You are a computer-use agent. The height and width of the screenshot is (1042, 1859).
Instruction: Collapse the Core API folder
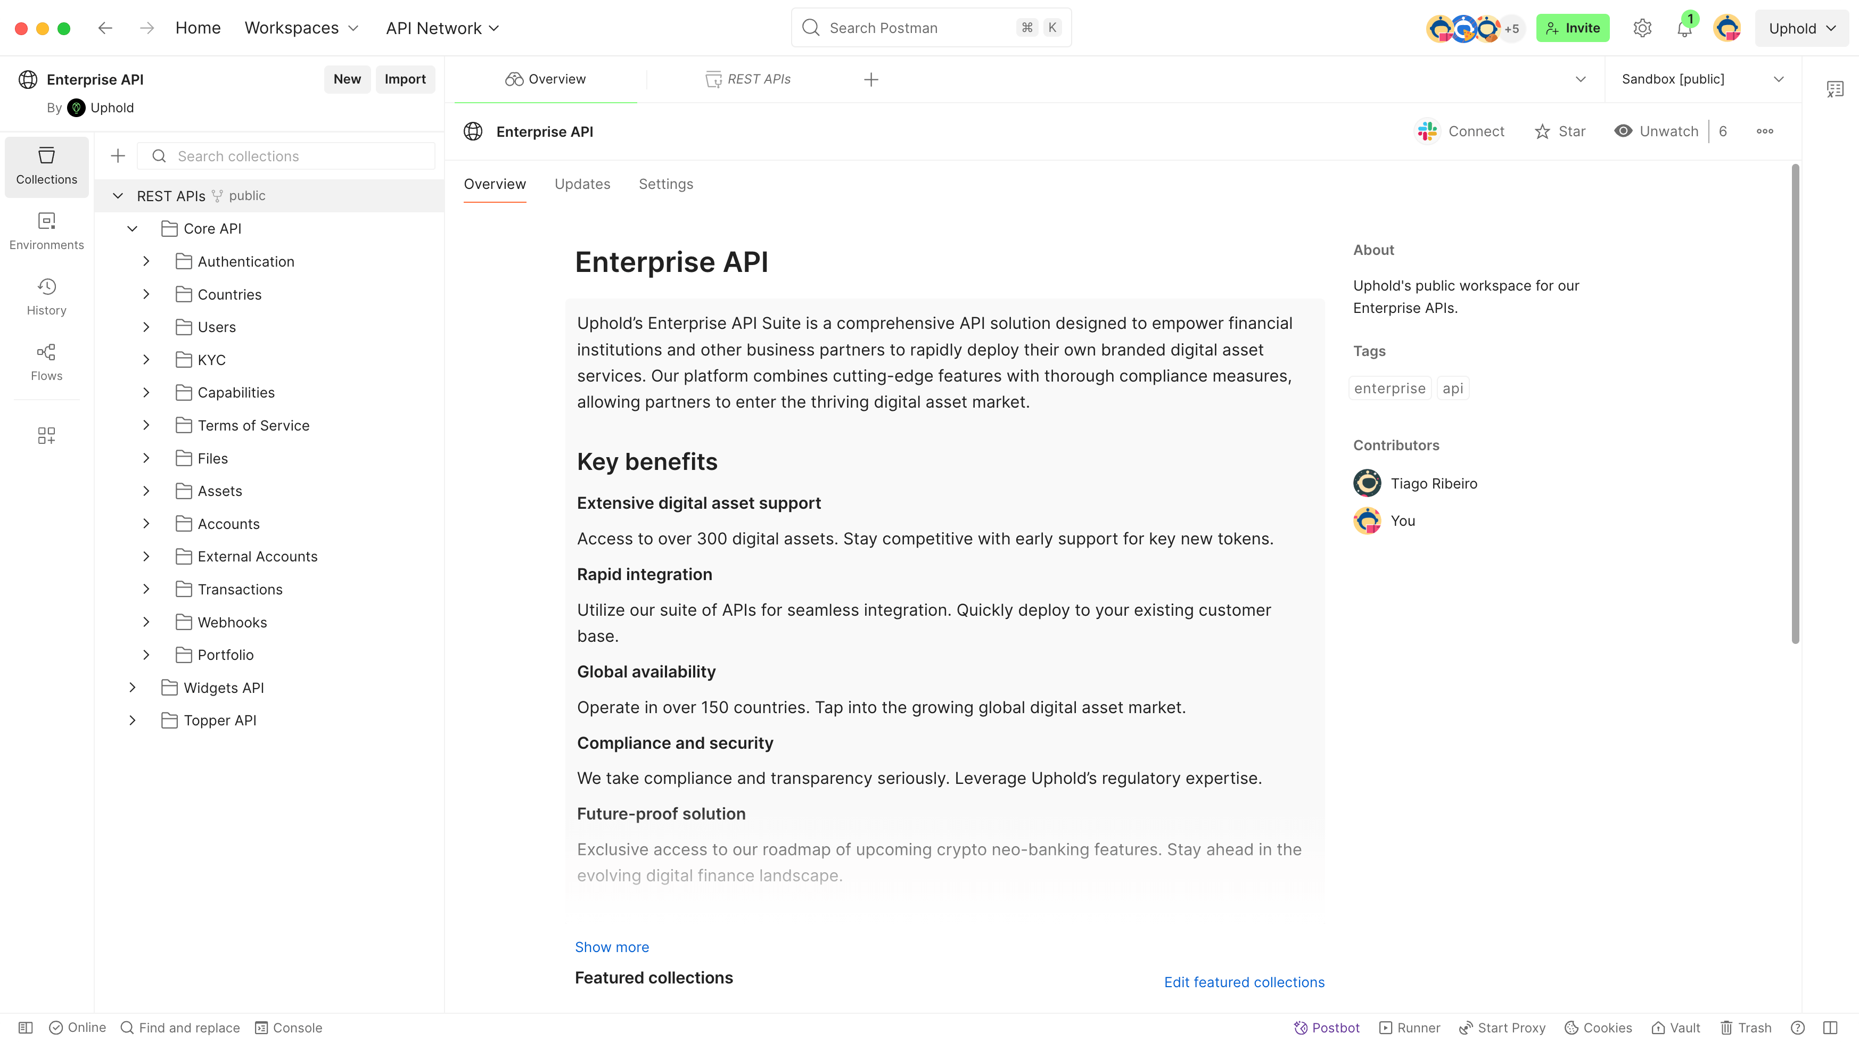click(133, 228)
